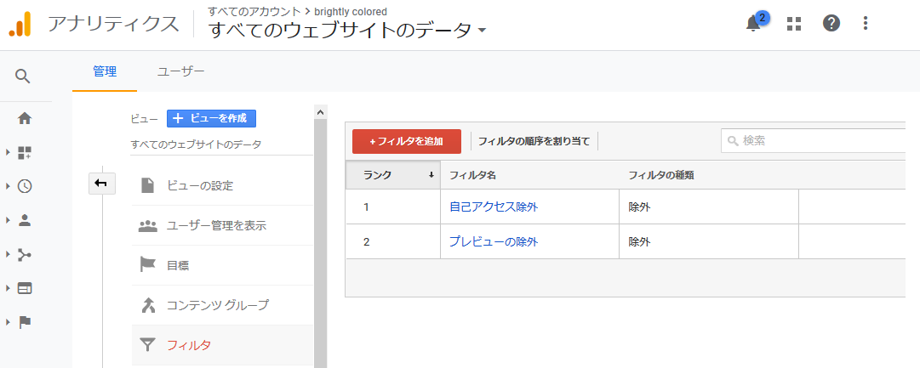Expand the Acquisition sidebar section arrow
Viewport: 920px width, 368px height.
click(x=9, y=254)
